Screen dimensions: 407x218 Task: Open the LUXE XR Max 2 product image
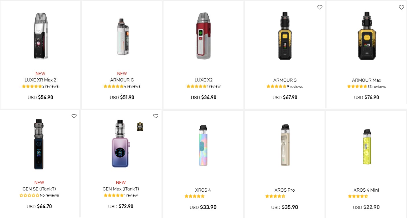click(x=40, y=36)
